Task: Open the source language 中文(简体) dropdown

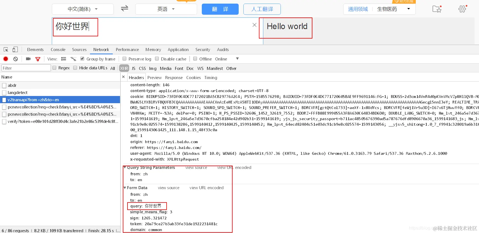Action: (x=83, y=9)
